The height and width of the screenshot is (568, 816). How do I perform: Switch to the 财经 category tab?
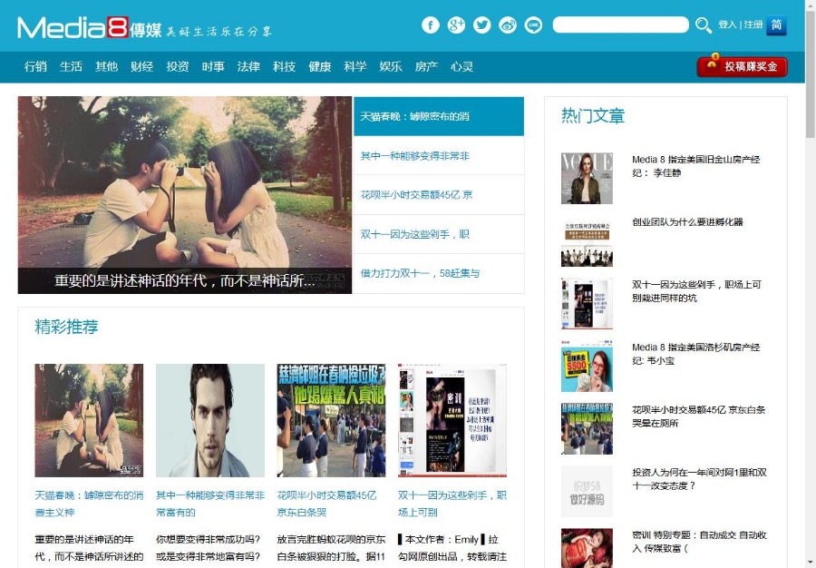tap(141, 66)
